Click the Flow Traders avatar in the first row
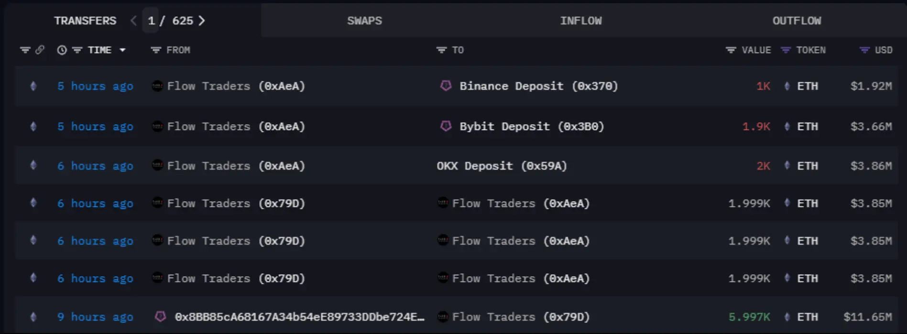 [x=157, y=86]
